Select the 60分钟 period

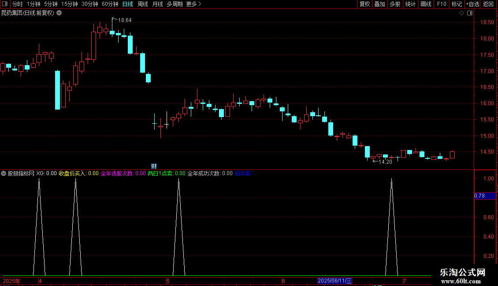pos(110,4)
